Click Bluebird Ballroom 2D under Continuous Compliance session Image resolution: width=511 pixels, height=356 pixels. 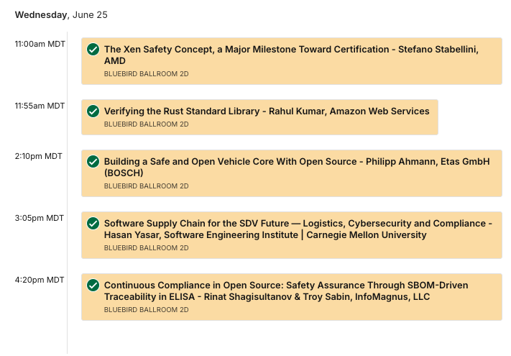pos(147,310)
